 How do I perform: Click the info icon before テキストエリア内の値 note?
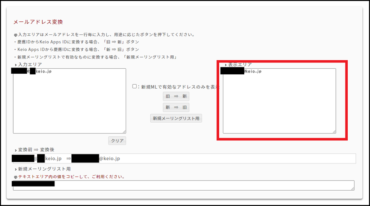pos(15,177)
